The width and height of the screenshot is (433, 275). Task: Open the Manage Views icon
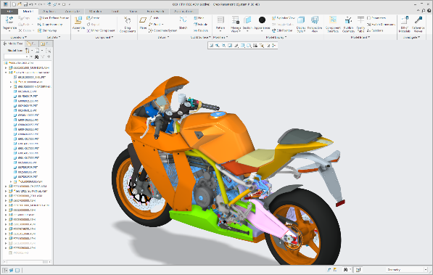tap(236, 20)
